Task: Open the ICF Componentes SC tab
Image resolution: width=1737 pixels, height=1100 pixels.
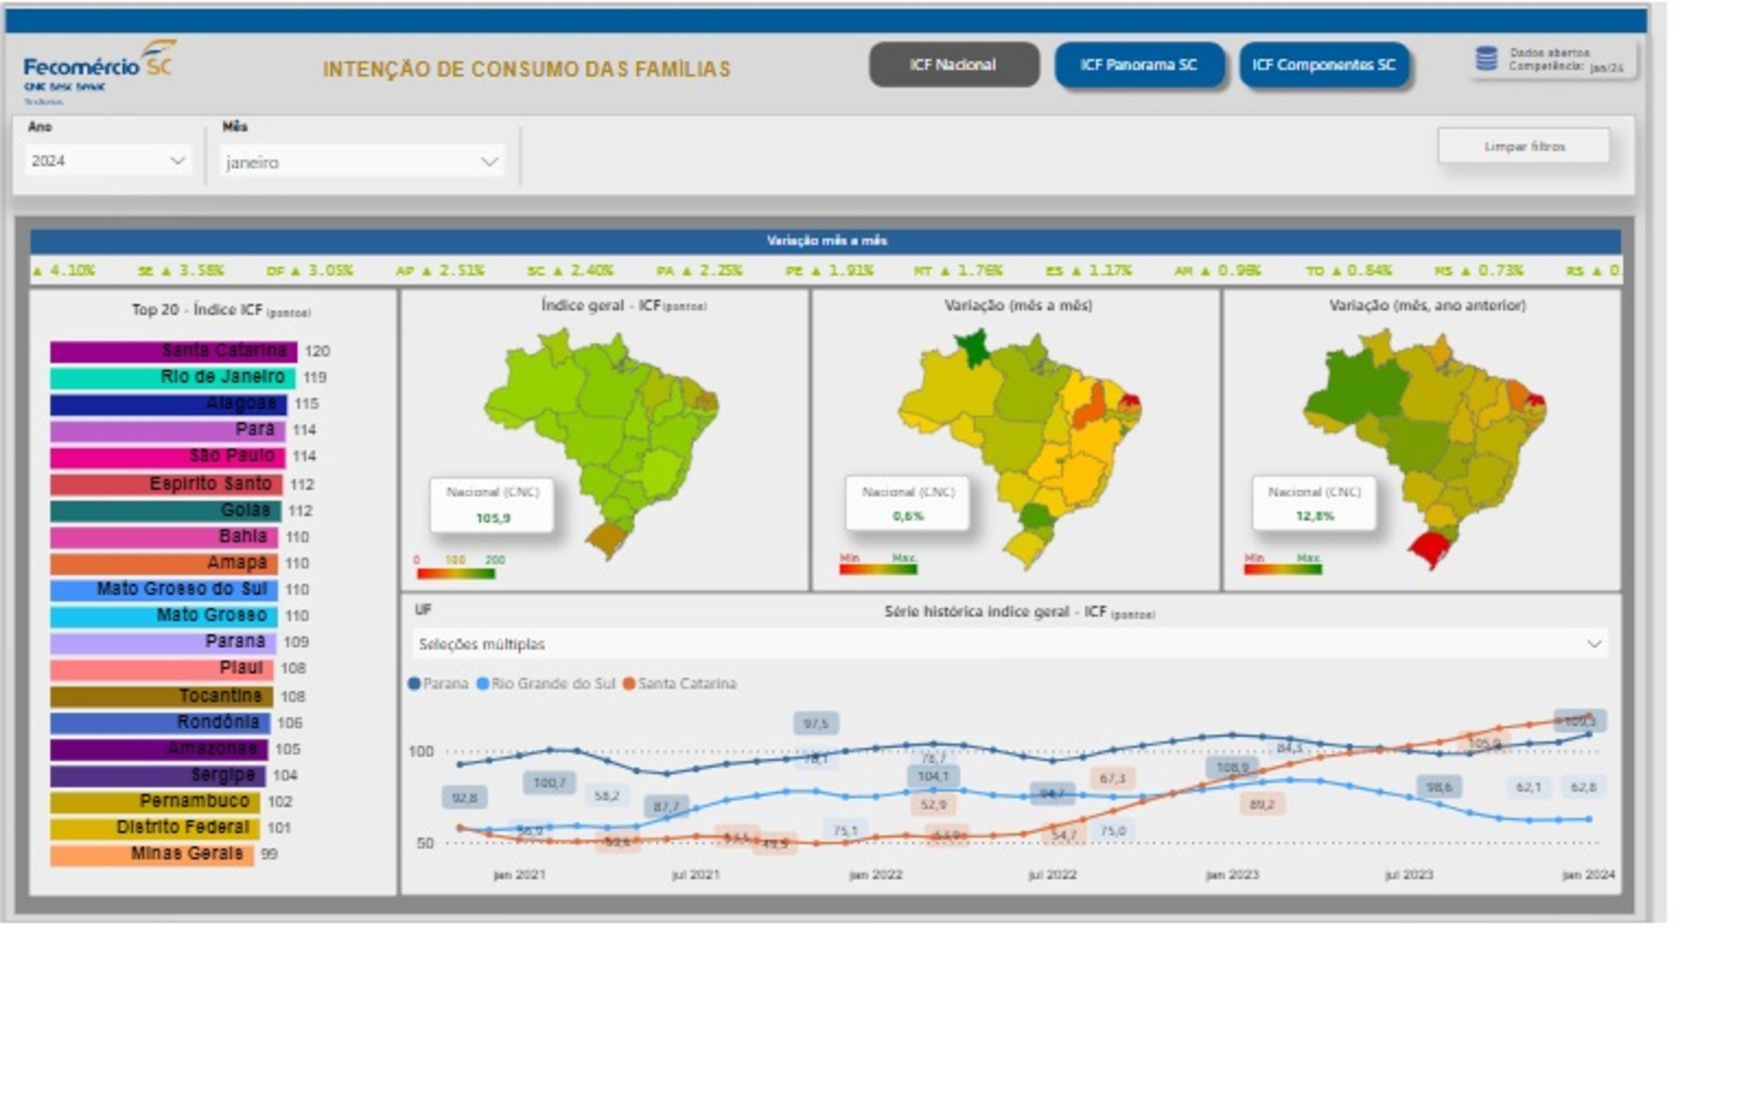Action: (1324, 65)
